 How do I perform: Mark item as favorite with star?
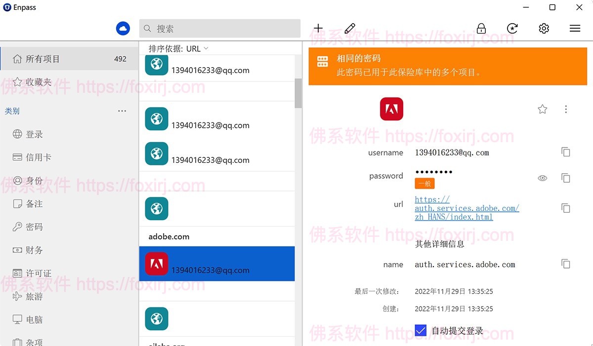click(542, 109)
